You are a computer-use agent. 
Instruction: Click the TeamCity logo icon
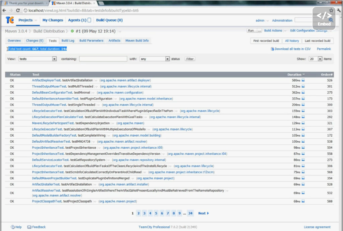click(9, 20)
